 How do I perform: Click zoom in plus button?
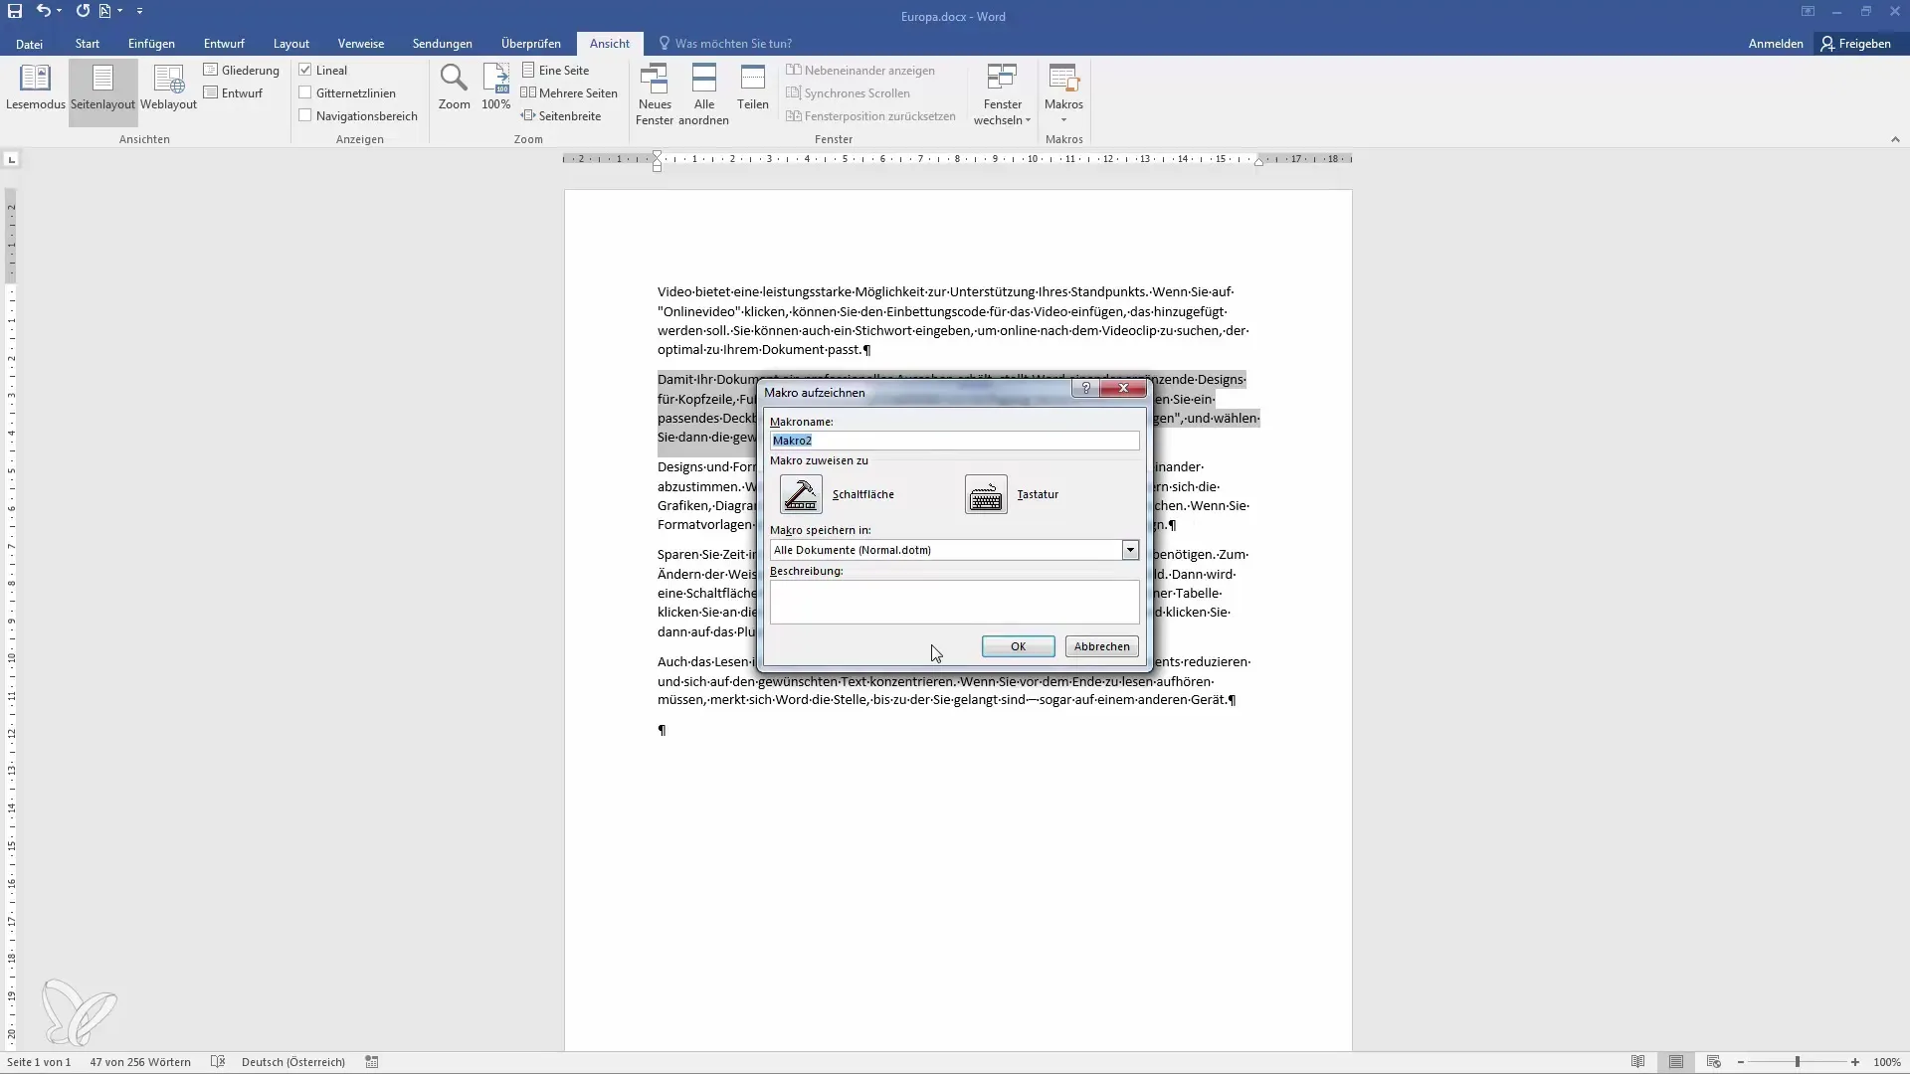point(1855,1062)
